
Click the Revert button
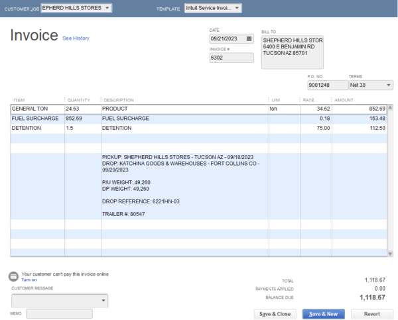[371, 313]
